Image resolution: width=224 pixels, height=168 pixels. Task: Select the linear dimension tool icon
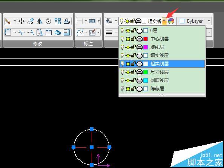tap(80, 21)
